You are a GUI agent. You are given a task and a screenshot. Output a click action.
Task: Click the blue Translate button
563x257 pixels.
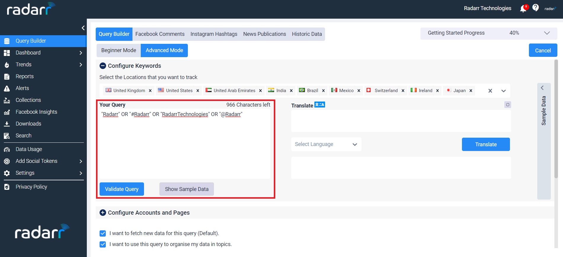click(x=486, y=144)
